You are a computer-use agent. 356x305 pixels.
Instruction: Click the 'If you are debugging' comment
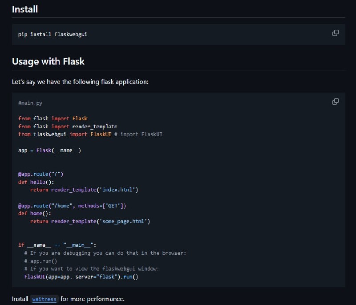[105, 253]
